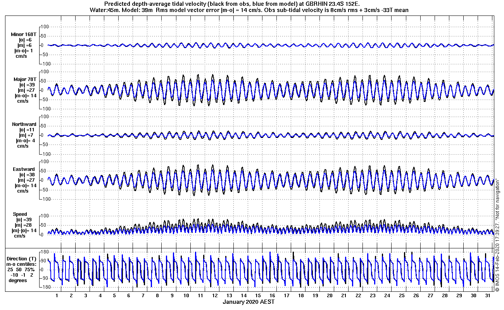Click the 'Speed' panel label
Image resolution: width=504 pixels, height=310 pixels.
[x=20, y=214]
